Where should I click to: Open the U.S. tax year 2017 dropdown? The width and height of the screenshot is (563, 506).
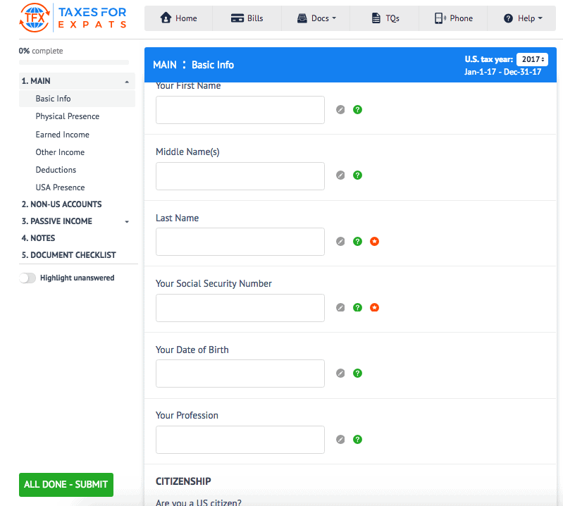click(533, 59)
